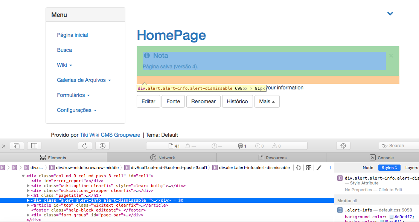Toggle shadow DOM brackets icon

(299, 168)
